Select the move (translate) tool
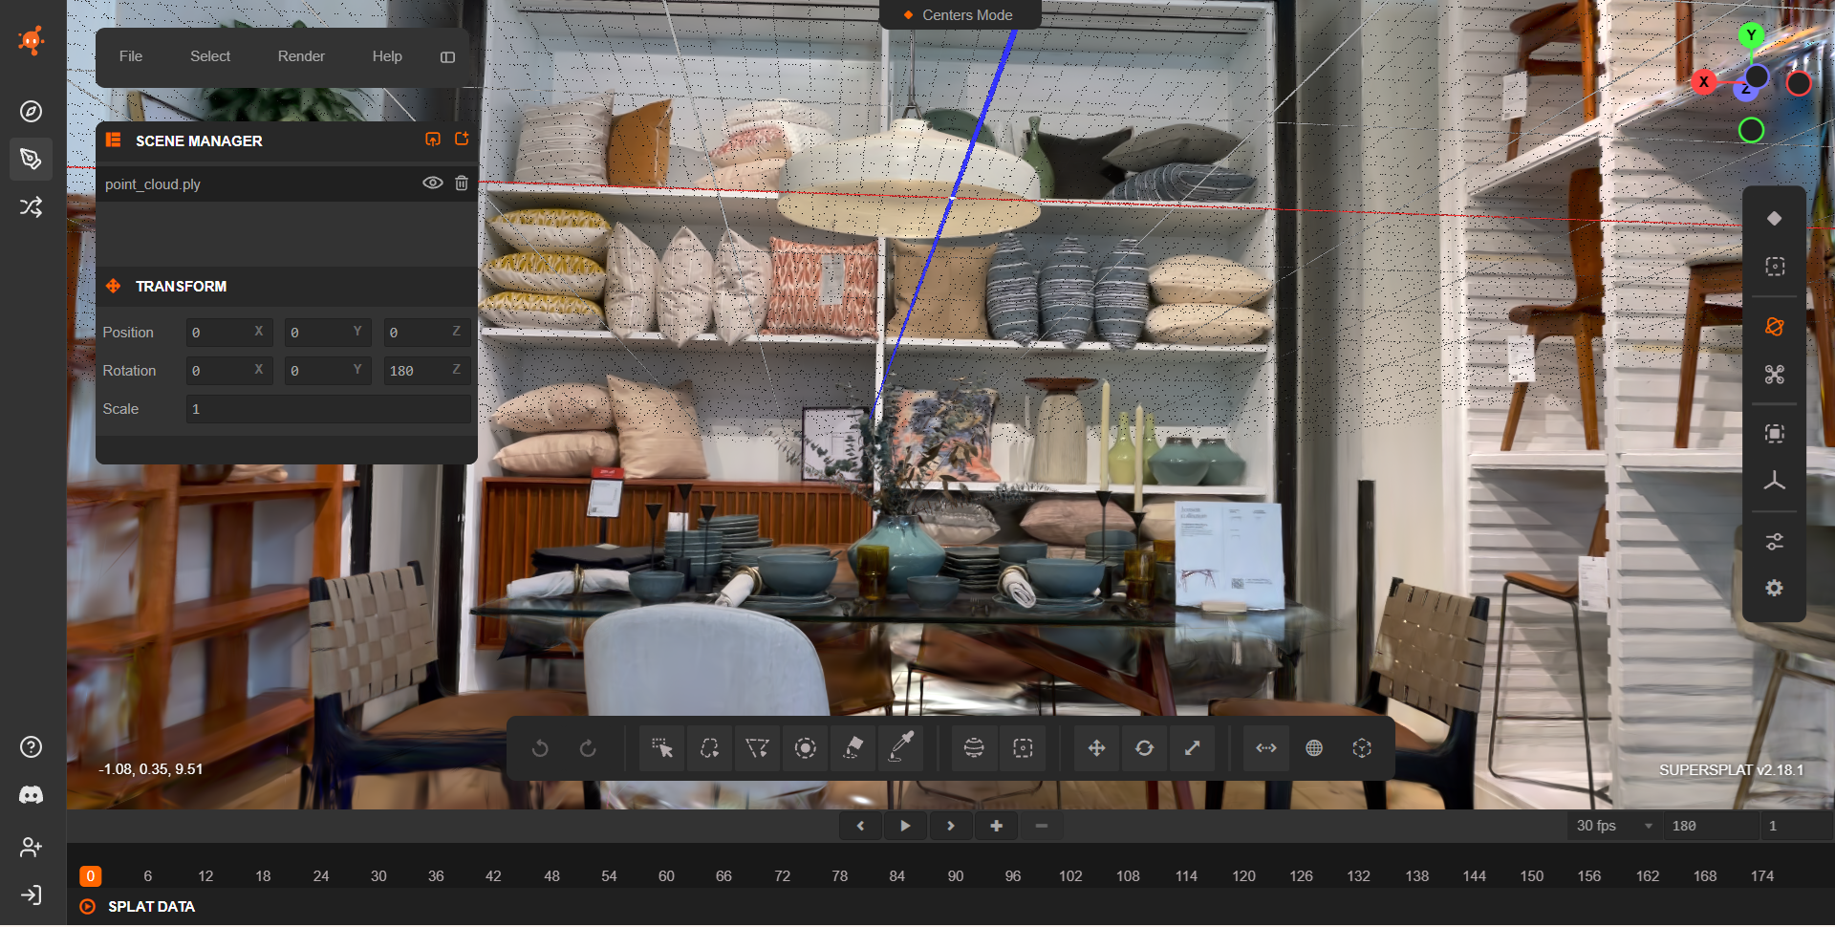This screenshot has height=927, width=1835. point(1096,748)
